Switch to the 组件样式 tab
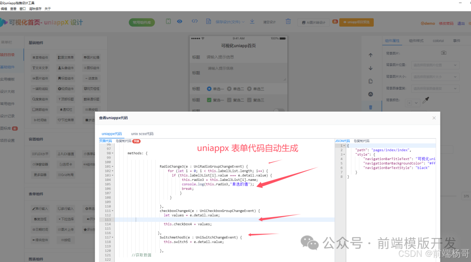Screen dimensions: 471x262 tap(416, 41)
